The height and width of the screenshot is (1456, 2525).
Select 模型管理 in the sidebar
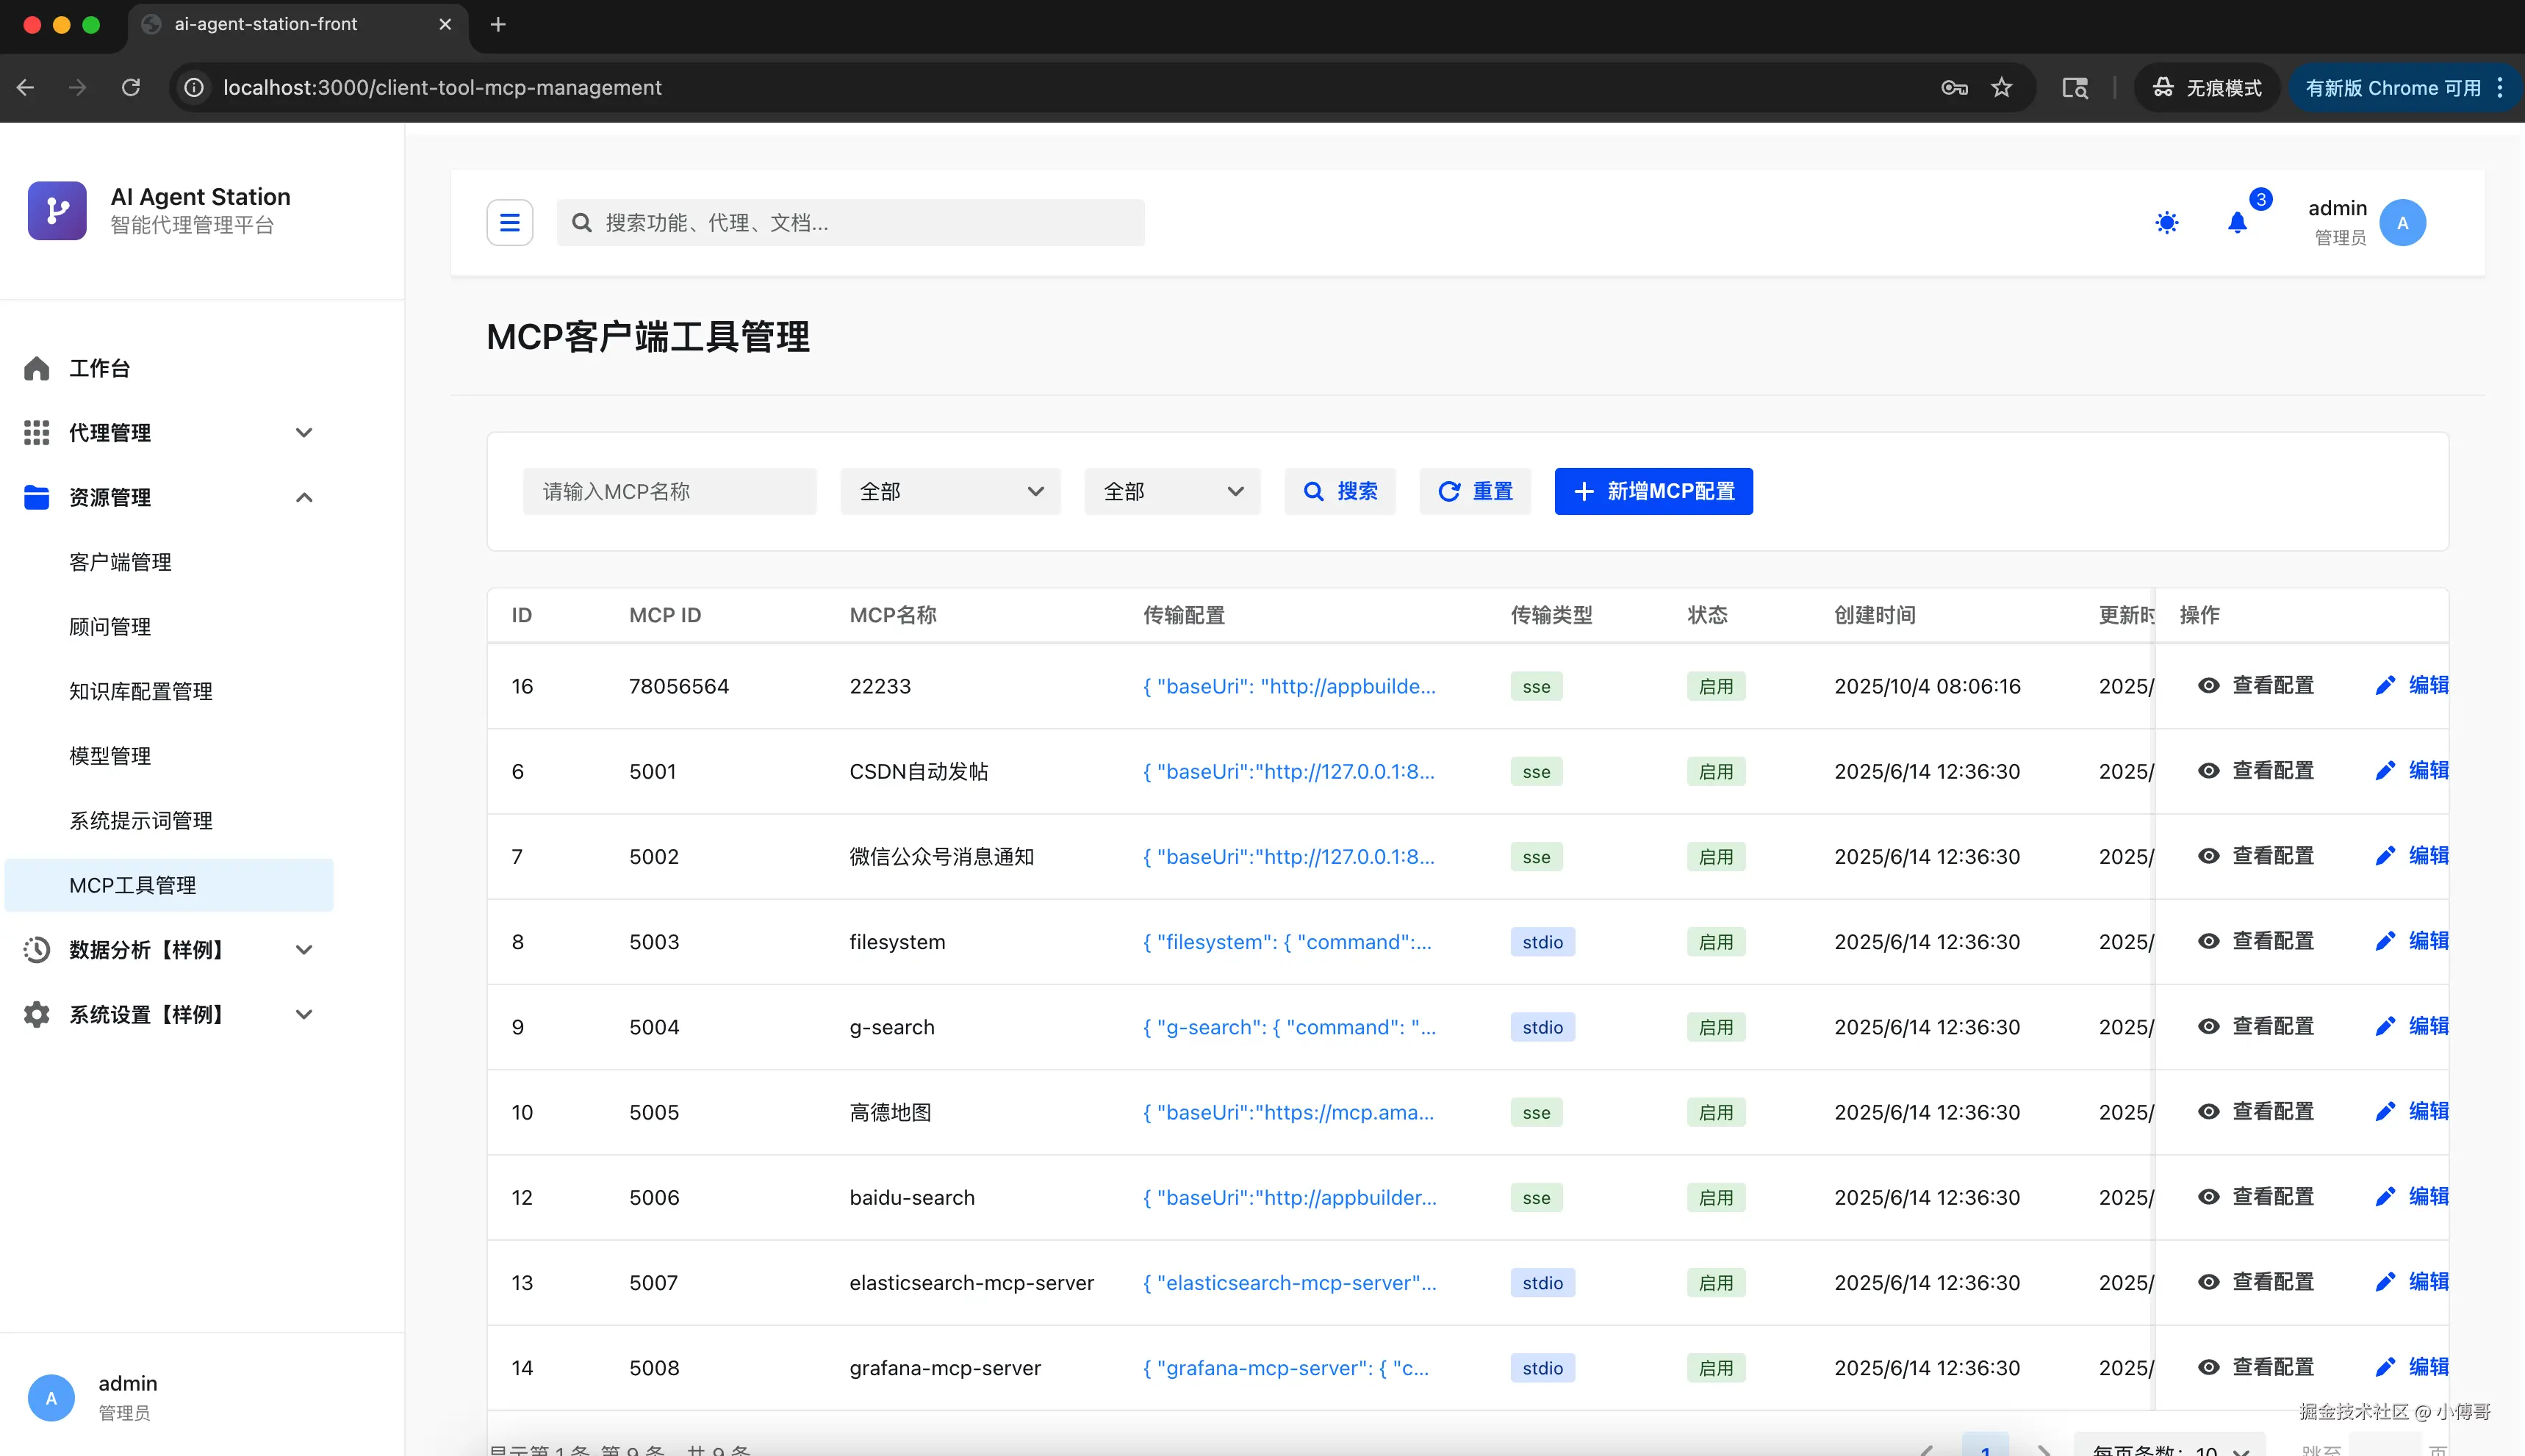110,756
